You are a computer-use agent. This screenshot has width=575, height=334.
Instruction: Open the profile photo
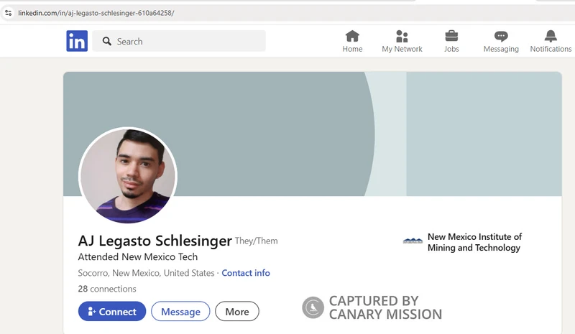[128, 175]
